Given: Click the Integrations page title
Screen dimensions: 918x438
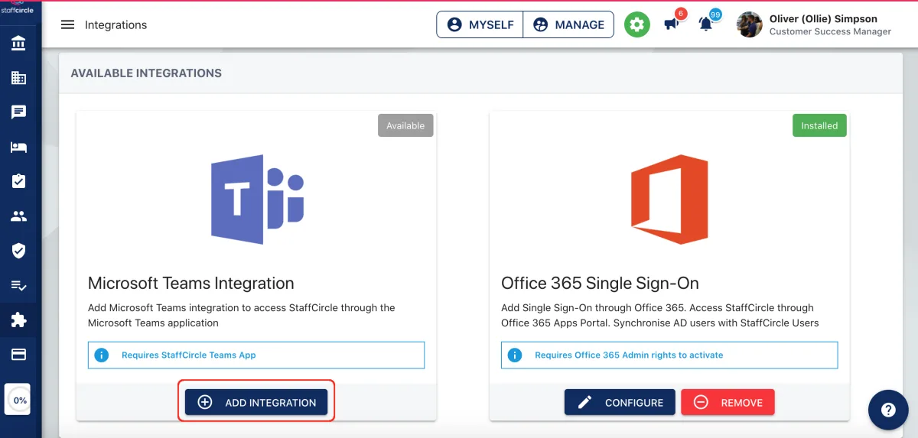Looking at the screenshot, I should coord(116,24).
